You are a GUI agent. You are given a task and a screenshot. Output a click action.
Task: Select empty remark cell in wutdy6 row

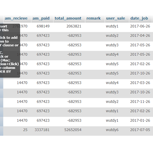click(95, 131)
